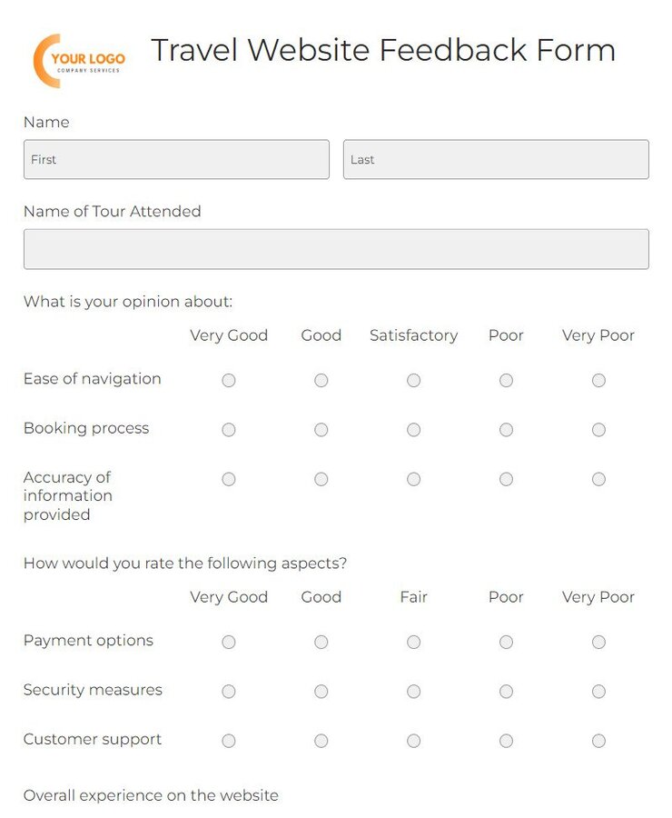Screen dimensions: 672x818
Task: Choose Poor for Customer support
Action: tap(506, 741)
